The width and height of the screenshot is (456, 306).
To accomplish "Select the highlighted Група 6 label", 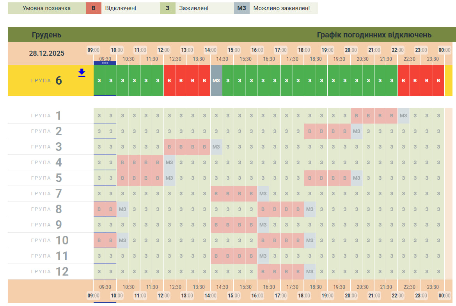I will point(47,81).
